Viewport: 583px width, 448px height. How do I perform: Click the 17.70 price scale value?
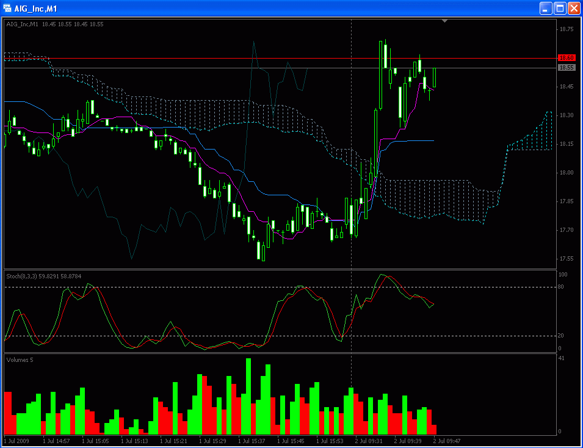point(567,230)
